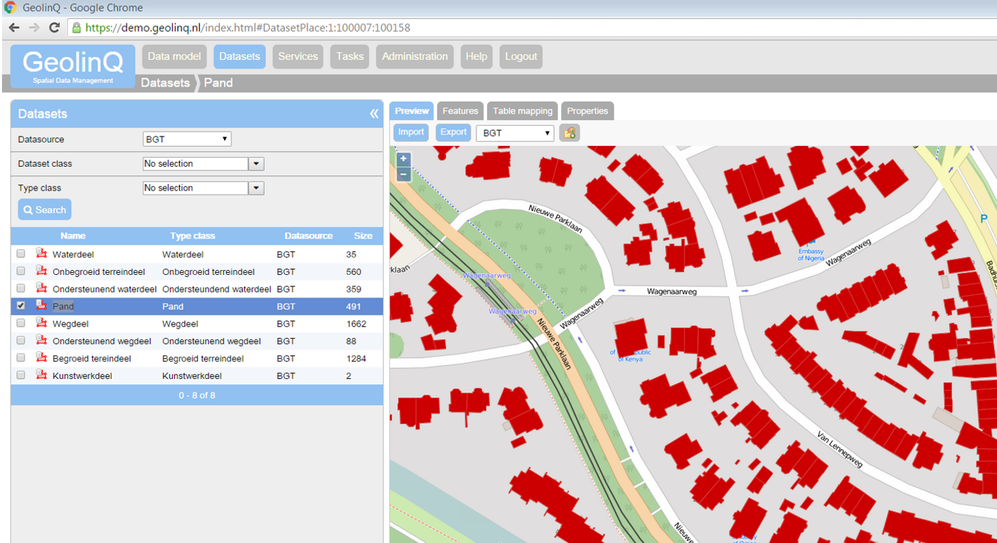
Task: Open the Type class dropdown arrow
Action: 256,188
